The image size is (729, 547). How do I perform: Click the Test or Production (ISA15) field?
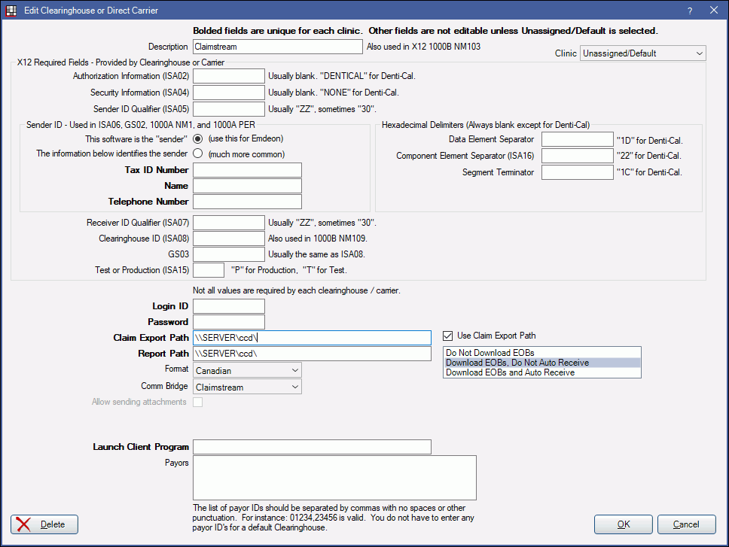click(x=209, y=270)
